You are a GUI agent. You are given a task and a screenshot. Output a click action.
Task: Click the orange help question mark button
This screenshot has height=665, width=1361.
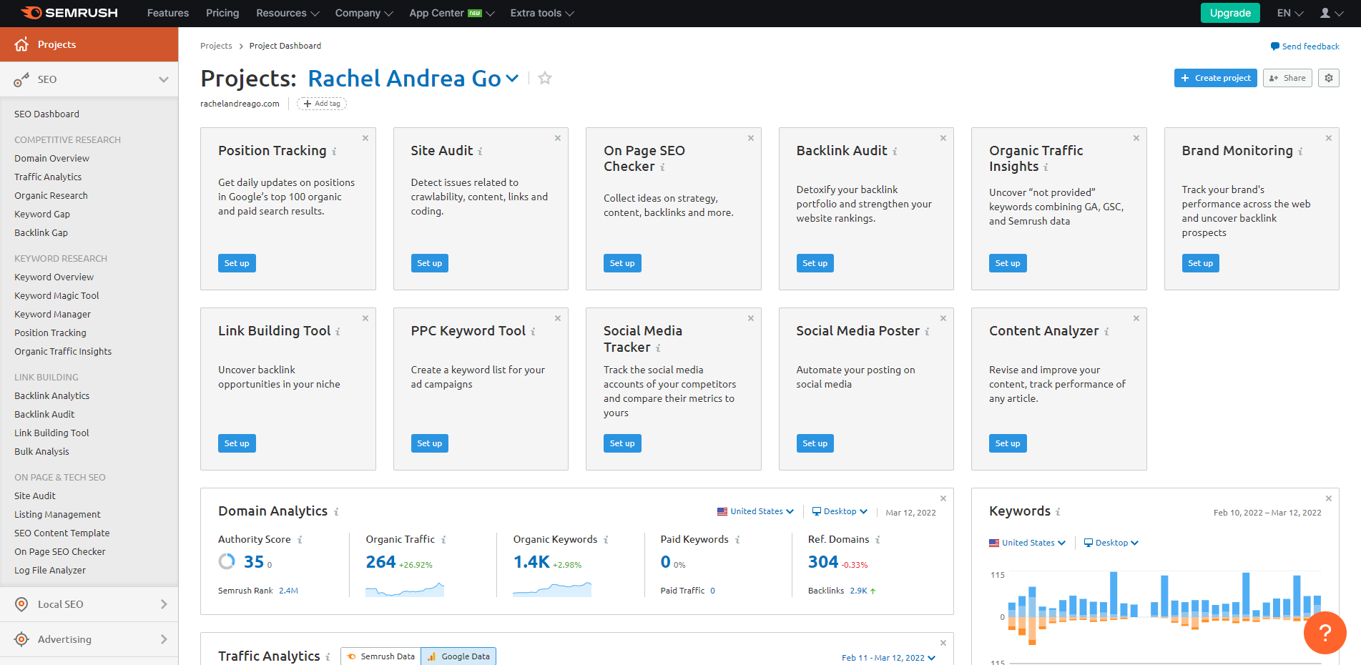pos(1325,632)
